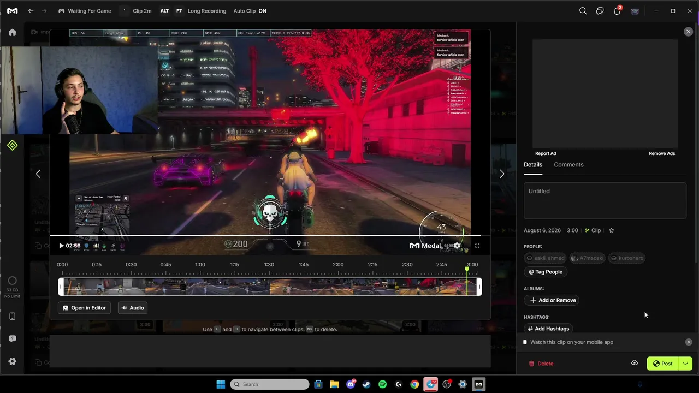This screenshot has height=393, width=699.
Task: Click the Waiting For Game status
Action: (x=85, y=11)
